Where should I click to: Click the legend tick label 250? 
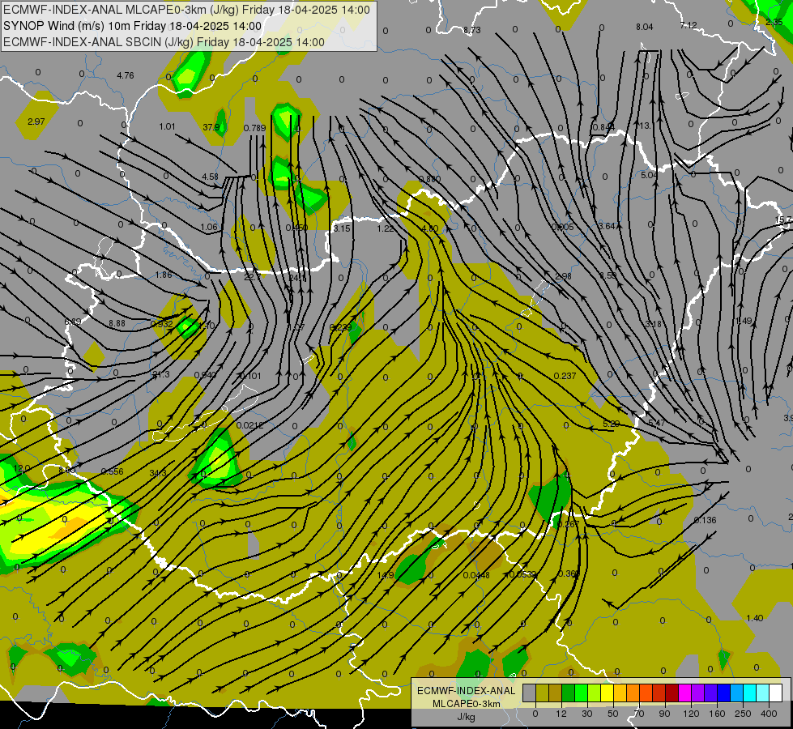point(743,714)
